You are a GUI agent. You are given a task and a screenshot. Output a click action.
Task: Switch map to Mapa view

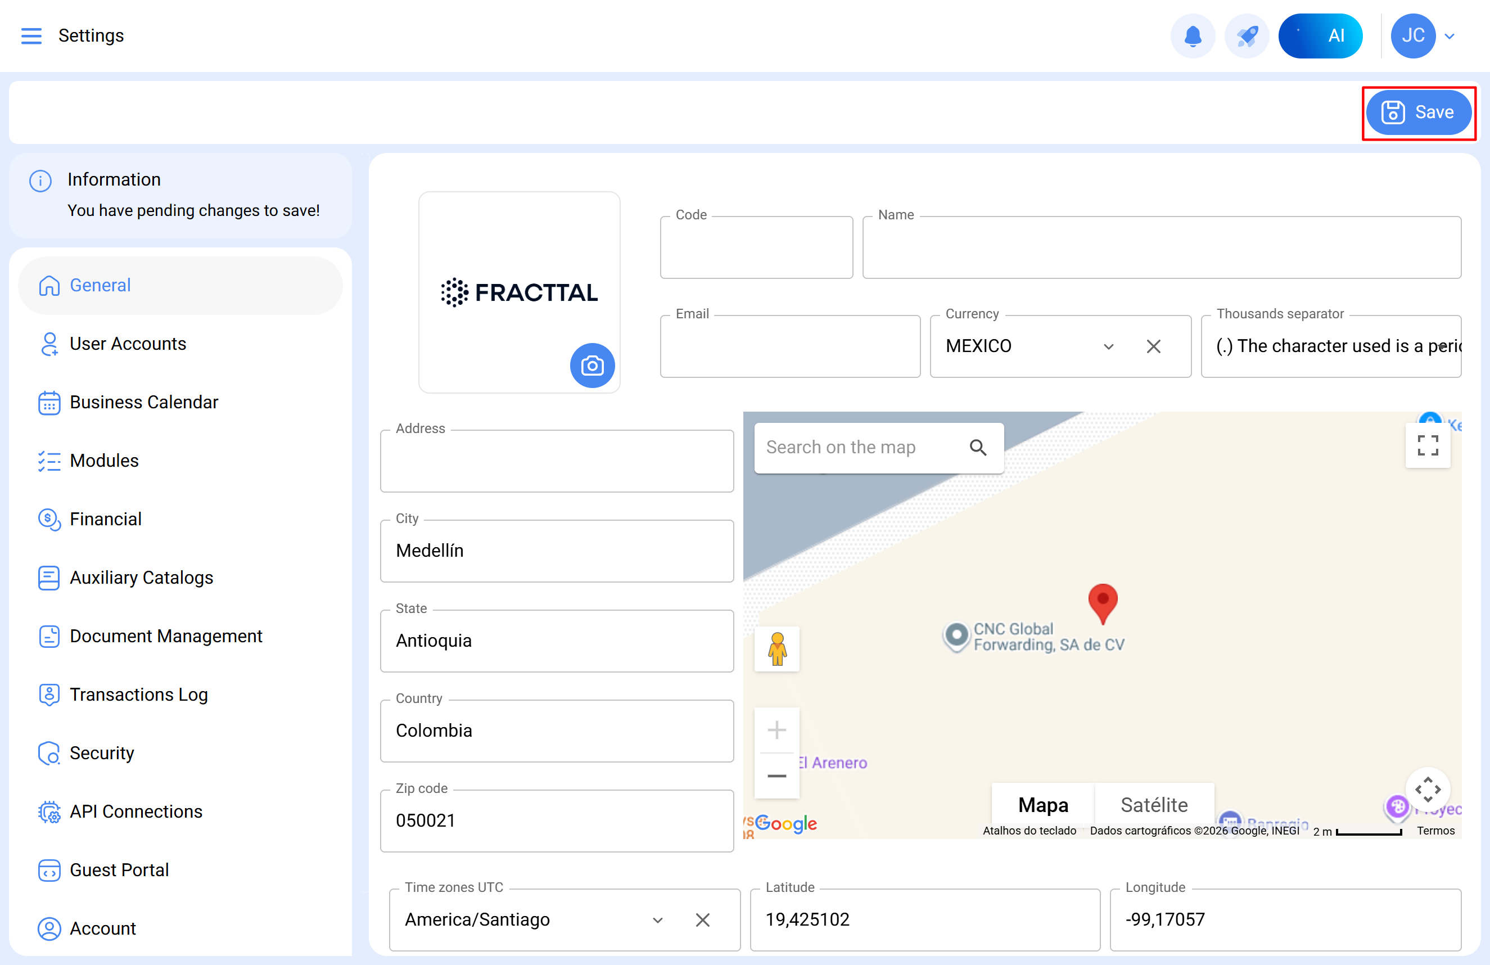click(1042, 804)
